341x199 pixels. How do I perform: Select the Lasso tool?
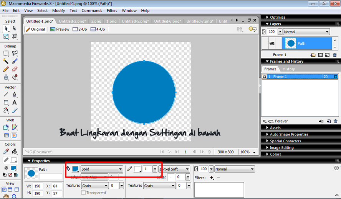click(x=14, y=53)
